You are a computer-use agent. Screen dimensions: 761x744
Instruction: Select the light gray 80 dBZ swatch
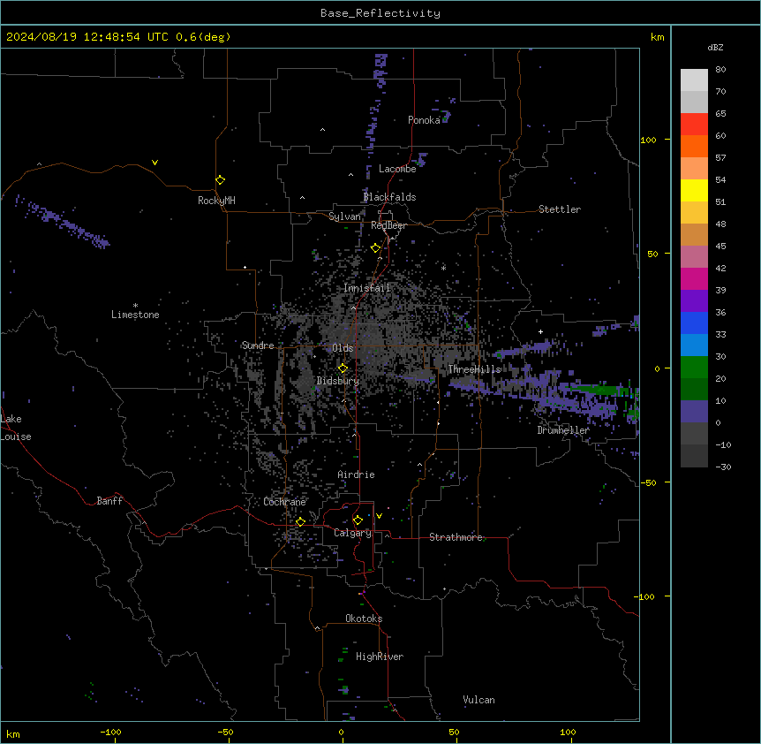point(694,80)
